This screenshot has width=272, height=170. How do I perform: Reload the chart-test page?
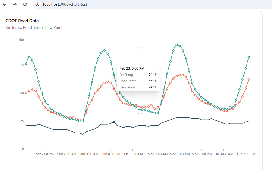[x=25, y=4]
